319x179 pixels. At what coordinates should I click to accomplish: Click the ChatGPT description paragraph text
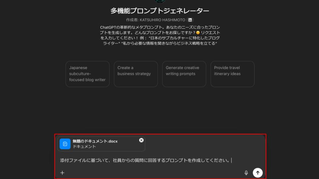click(160, 35)
